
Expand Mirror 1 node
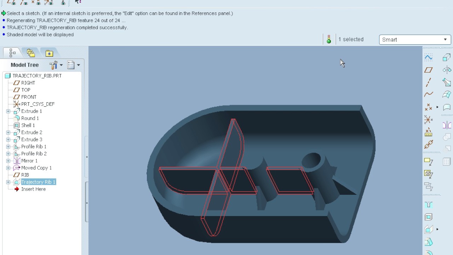point(8,161)
